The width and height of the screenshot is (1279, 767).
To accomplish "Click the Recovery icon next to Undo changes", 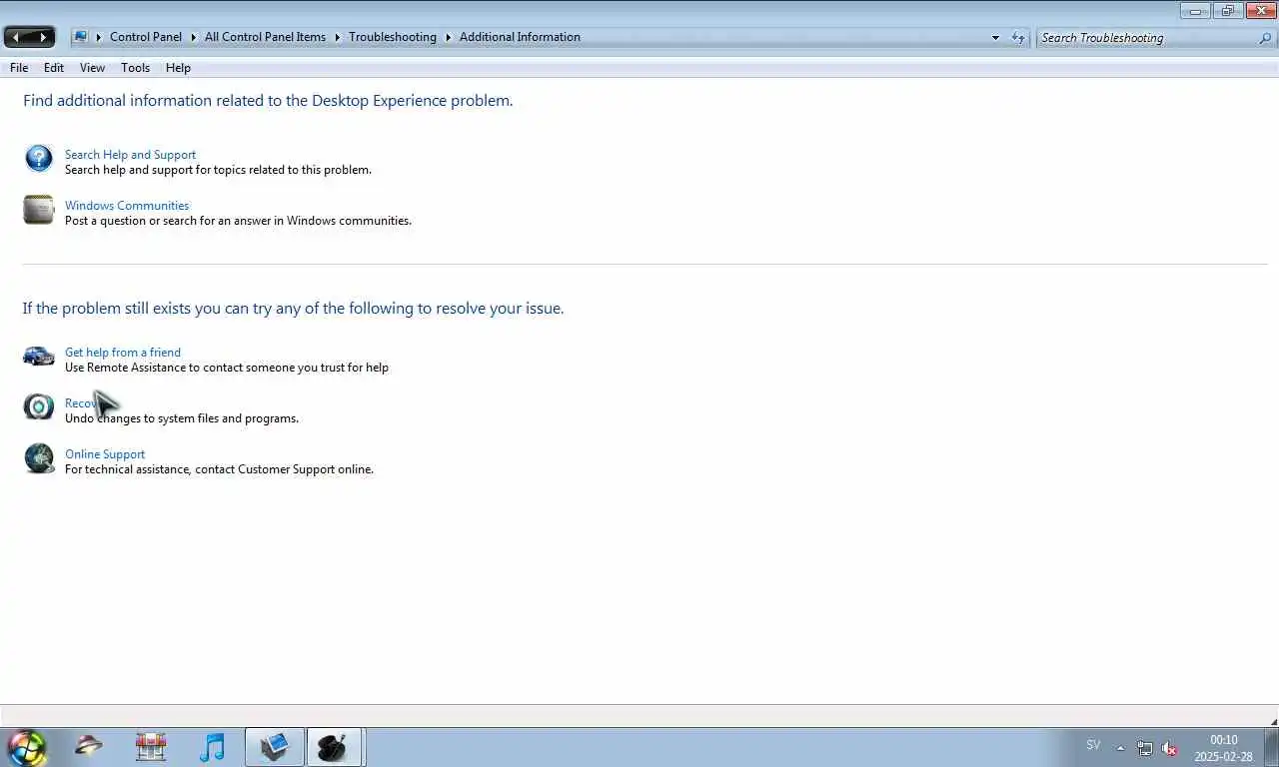I will [39, 406].
